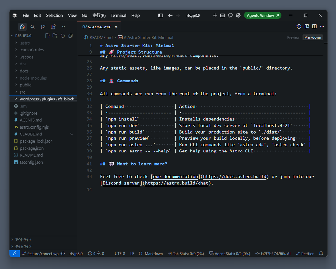Click the feature/conect-wp branch in status bar
The image size is (336, 269).
point(40,254)
